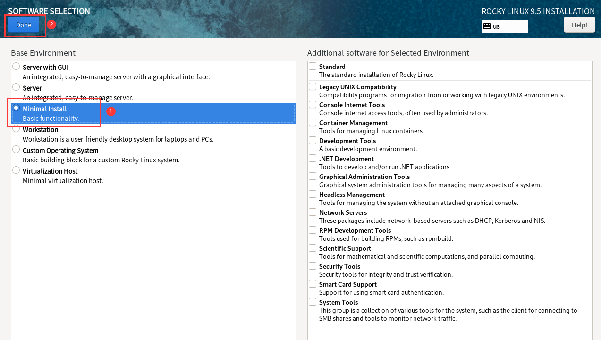The image size is (601, 340).
Task: Check the Security Tools checkbox
Action: 313,266
